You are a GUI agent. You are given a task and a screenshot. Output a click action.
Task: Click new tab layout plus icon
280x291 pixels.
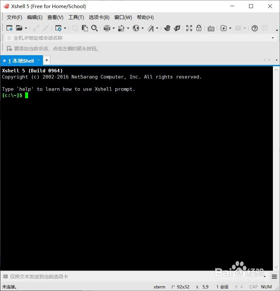click(x=224, y=28)
